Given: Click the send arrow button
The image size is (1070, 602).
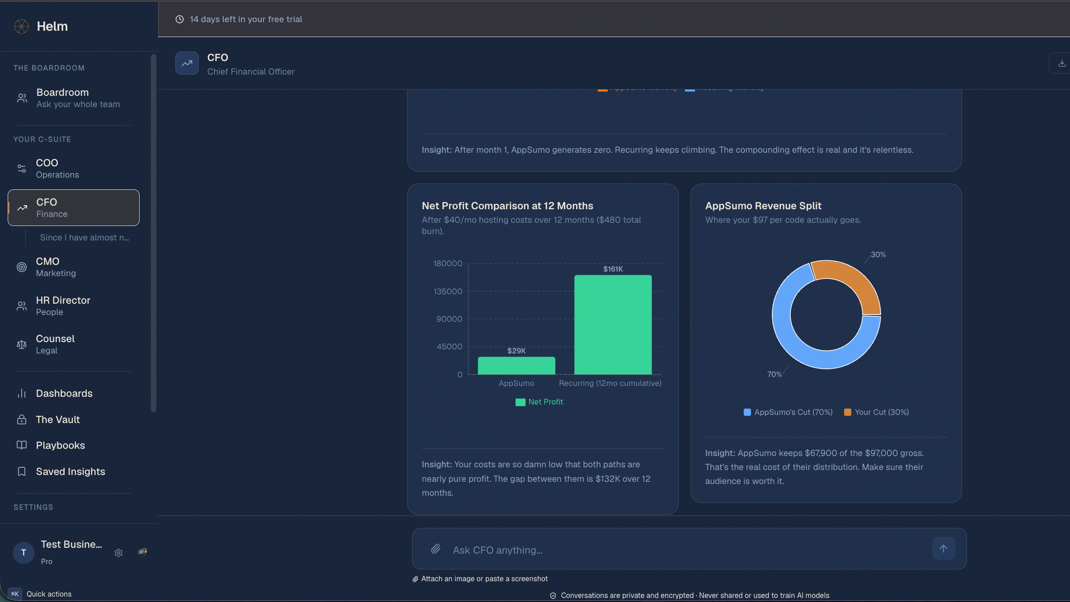Looking at the screenshot, I should click(943, 549).
